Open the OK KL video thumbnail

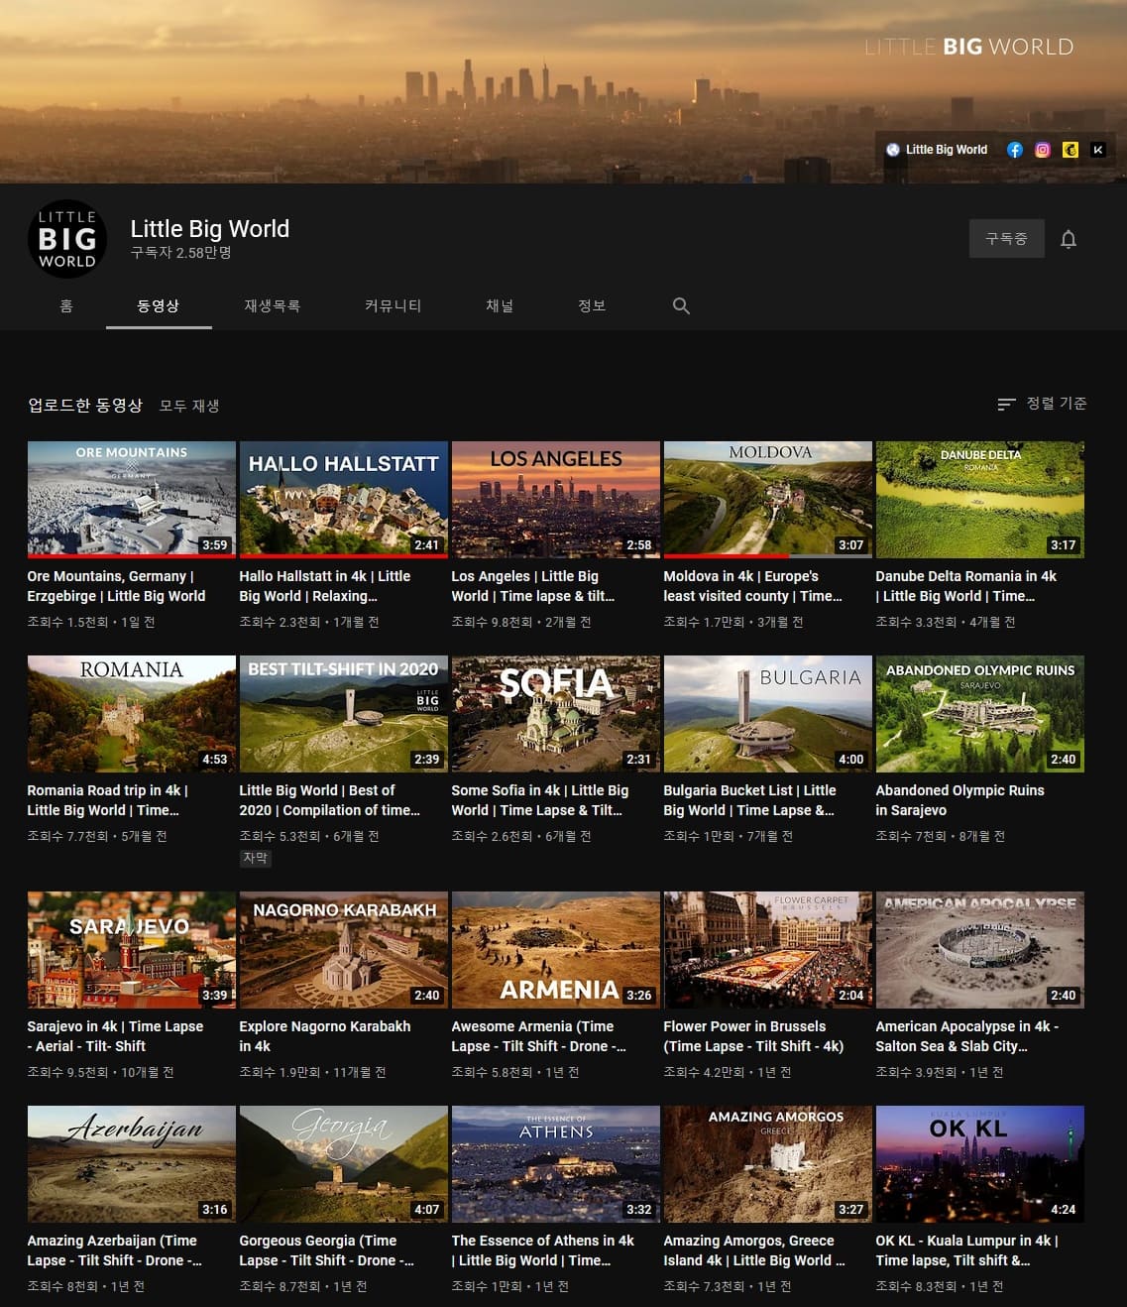pos(980,1164)
